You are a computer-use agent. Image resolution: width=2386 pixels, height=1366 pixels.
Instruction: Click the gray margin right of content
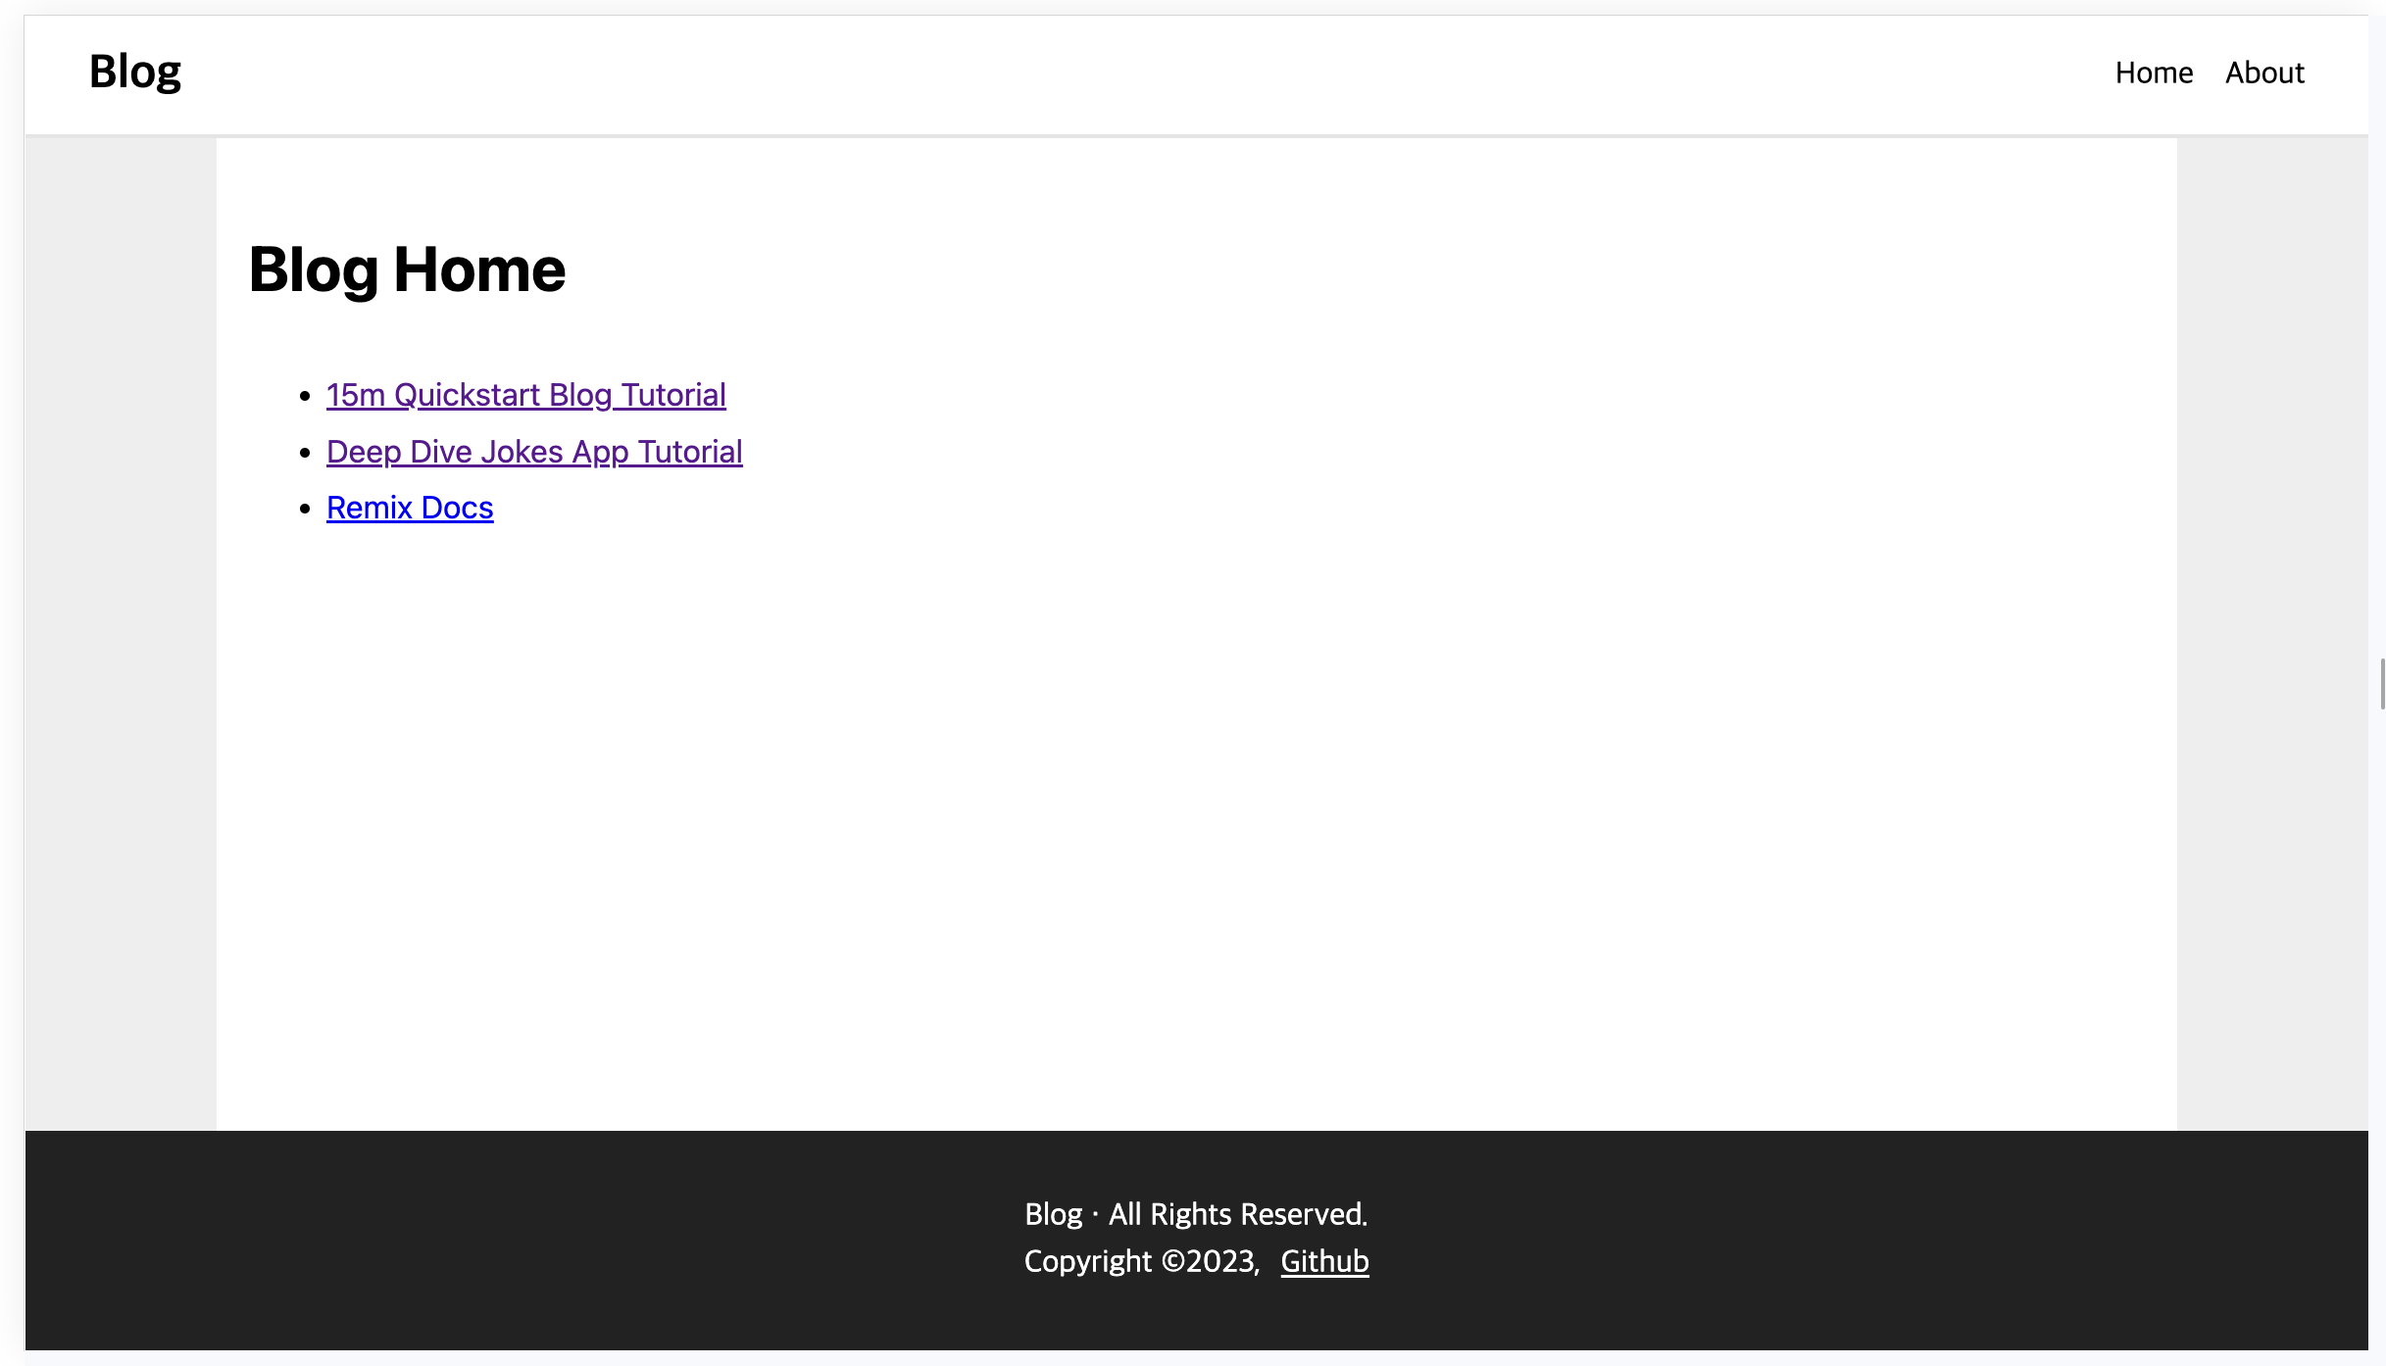tap(2272, 627)
